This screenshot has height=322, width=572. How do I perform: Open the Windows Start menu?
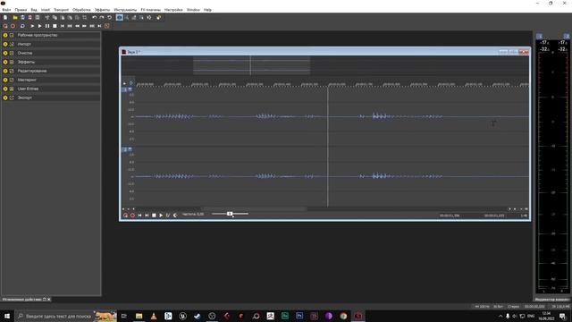(7, 316)
